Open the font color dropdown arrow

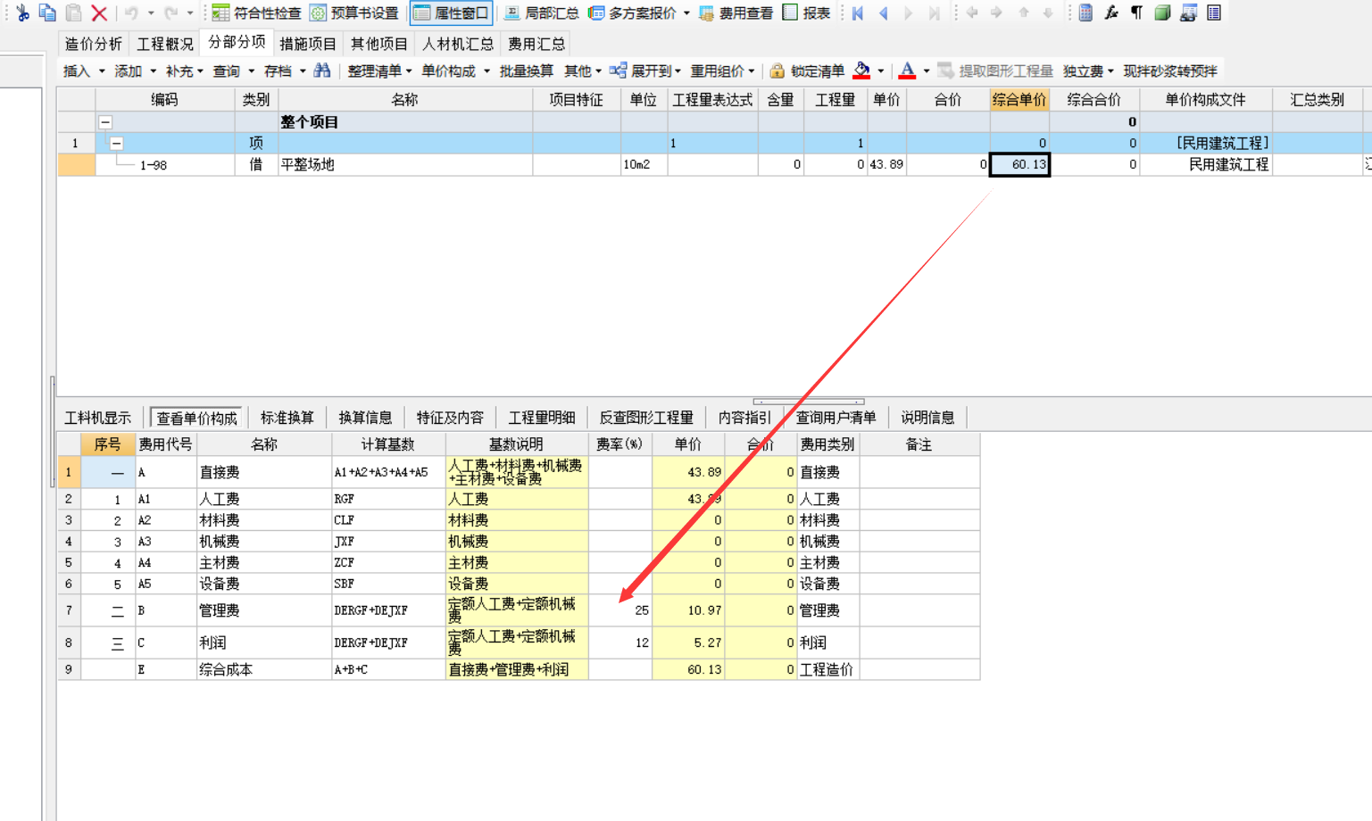[x=927, y=70]
